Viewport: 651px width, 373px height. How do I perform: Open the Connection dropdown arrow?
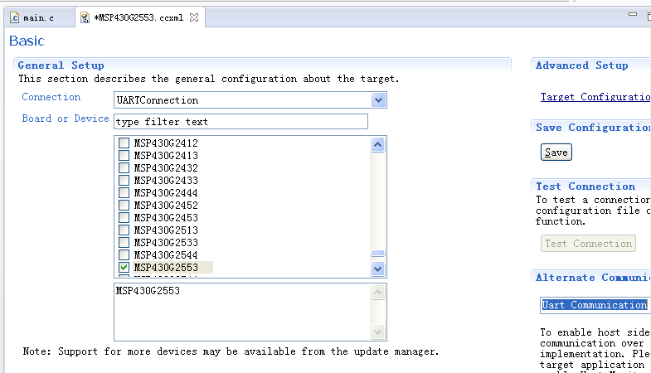378,100
